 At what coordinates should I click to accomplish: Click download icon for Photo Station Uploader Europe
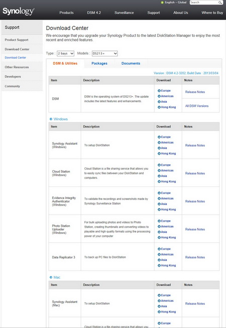pyautogui.click(x=159, y=221)
